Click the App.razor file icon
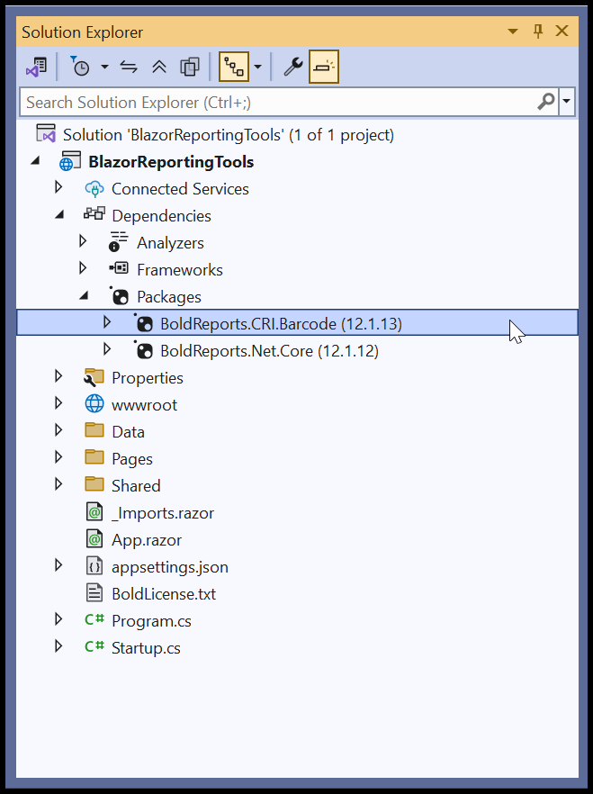This screenshot has height=794, width=593. click(94, 539)
